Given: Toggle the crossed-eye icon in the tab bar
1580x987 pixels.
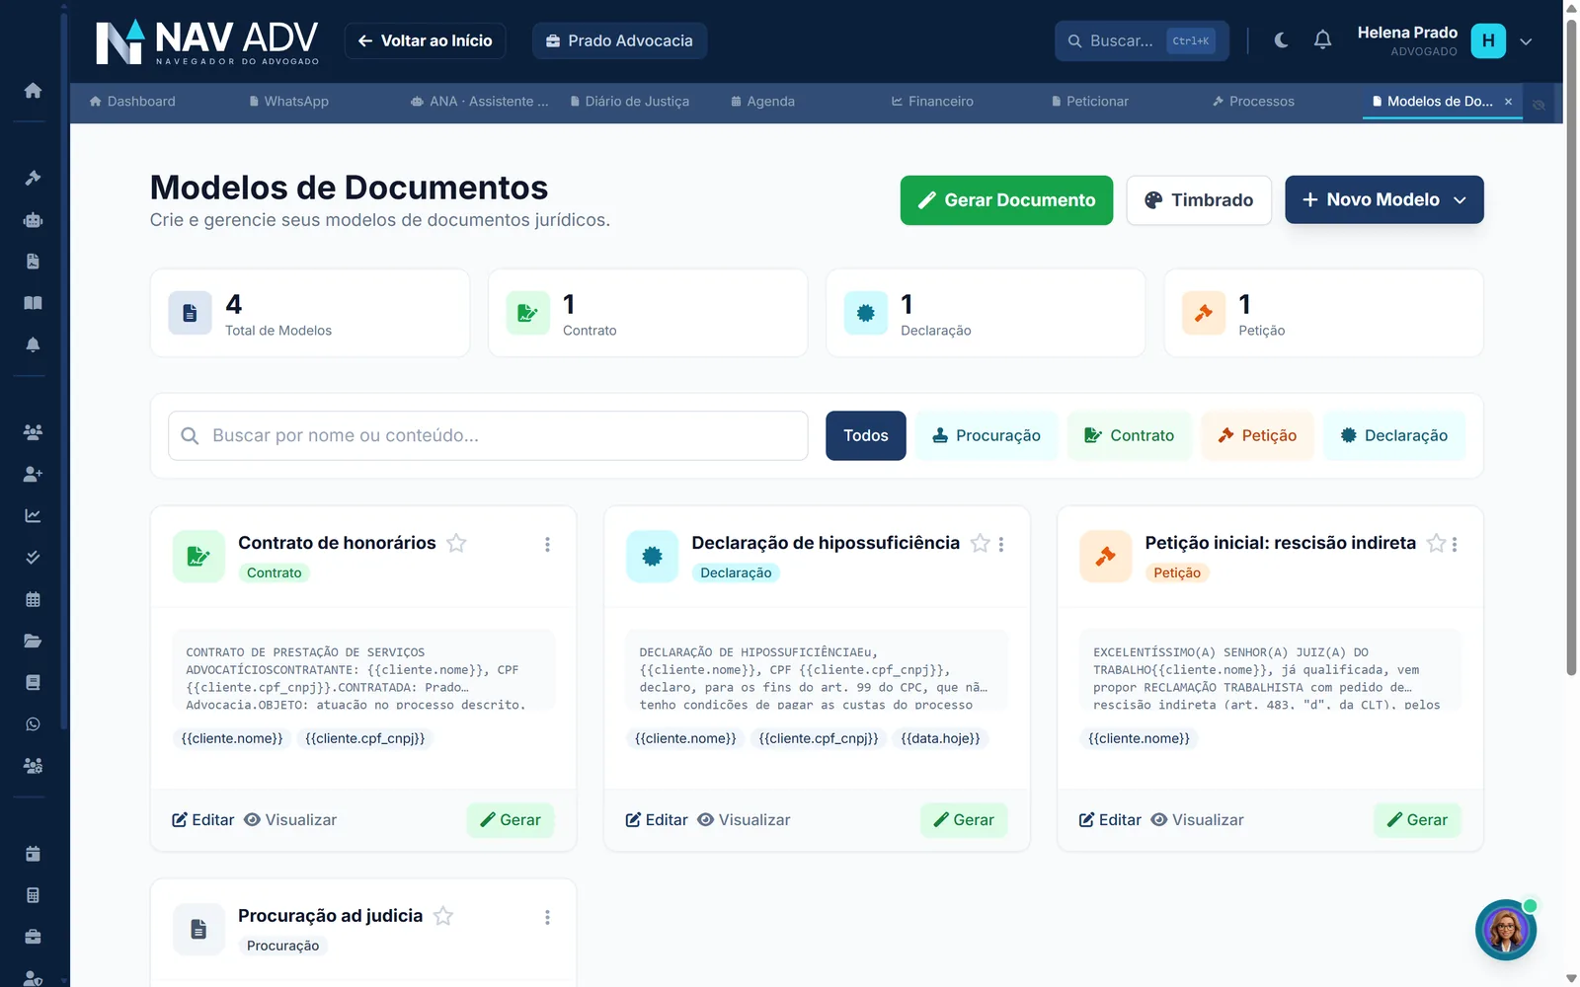Looking at the screenshot, I should pyautogui.click(x=1539, y=104).
